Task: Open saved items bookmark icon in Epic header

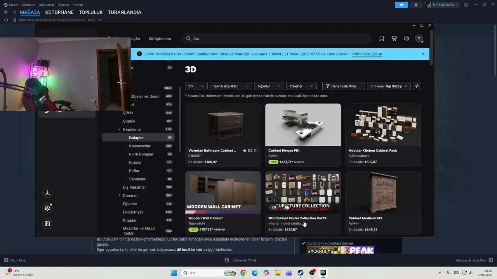Action: pyautogui.click(x=382, y=39)
